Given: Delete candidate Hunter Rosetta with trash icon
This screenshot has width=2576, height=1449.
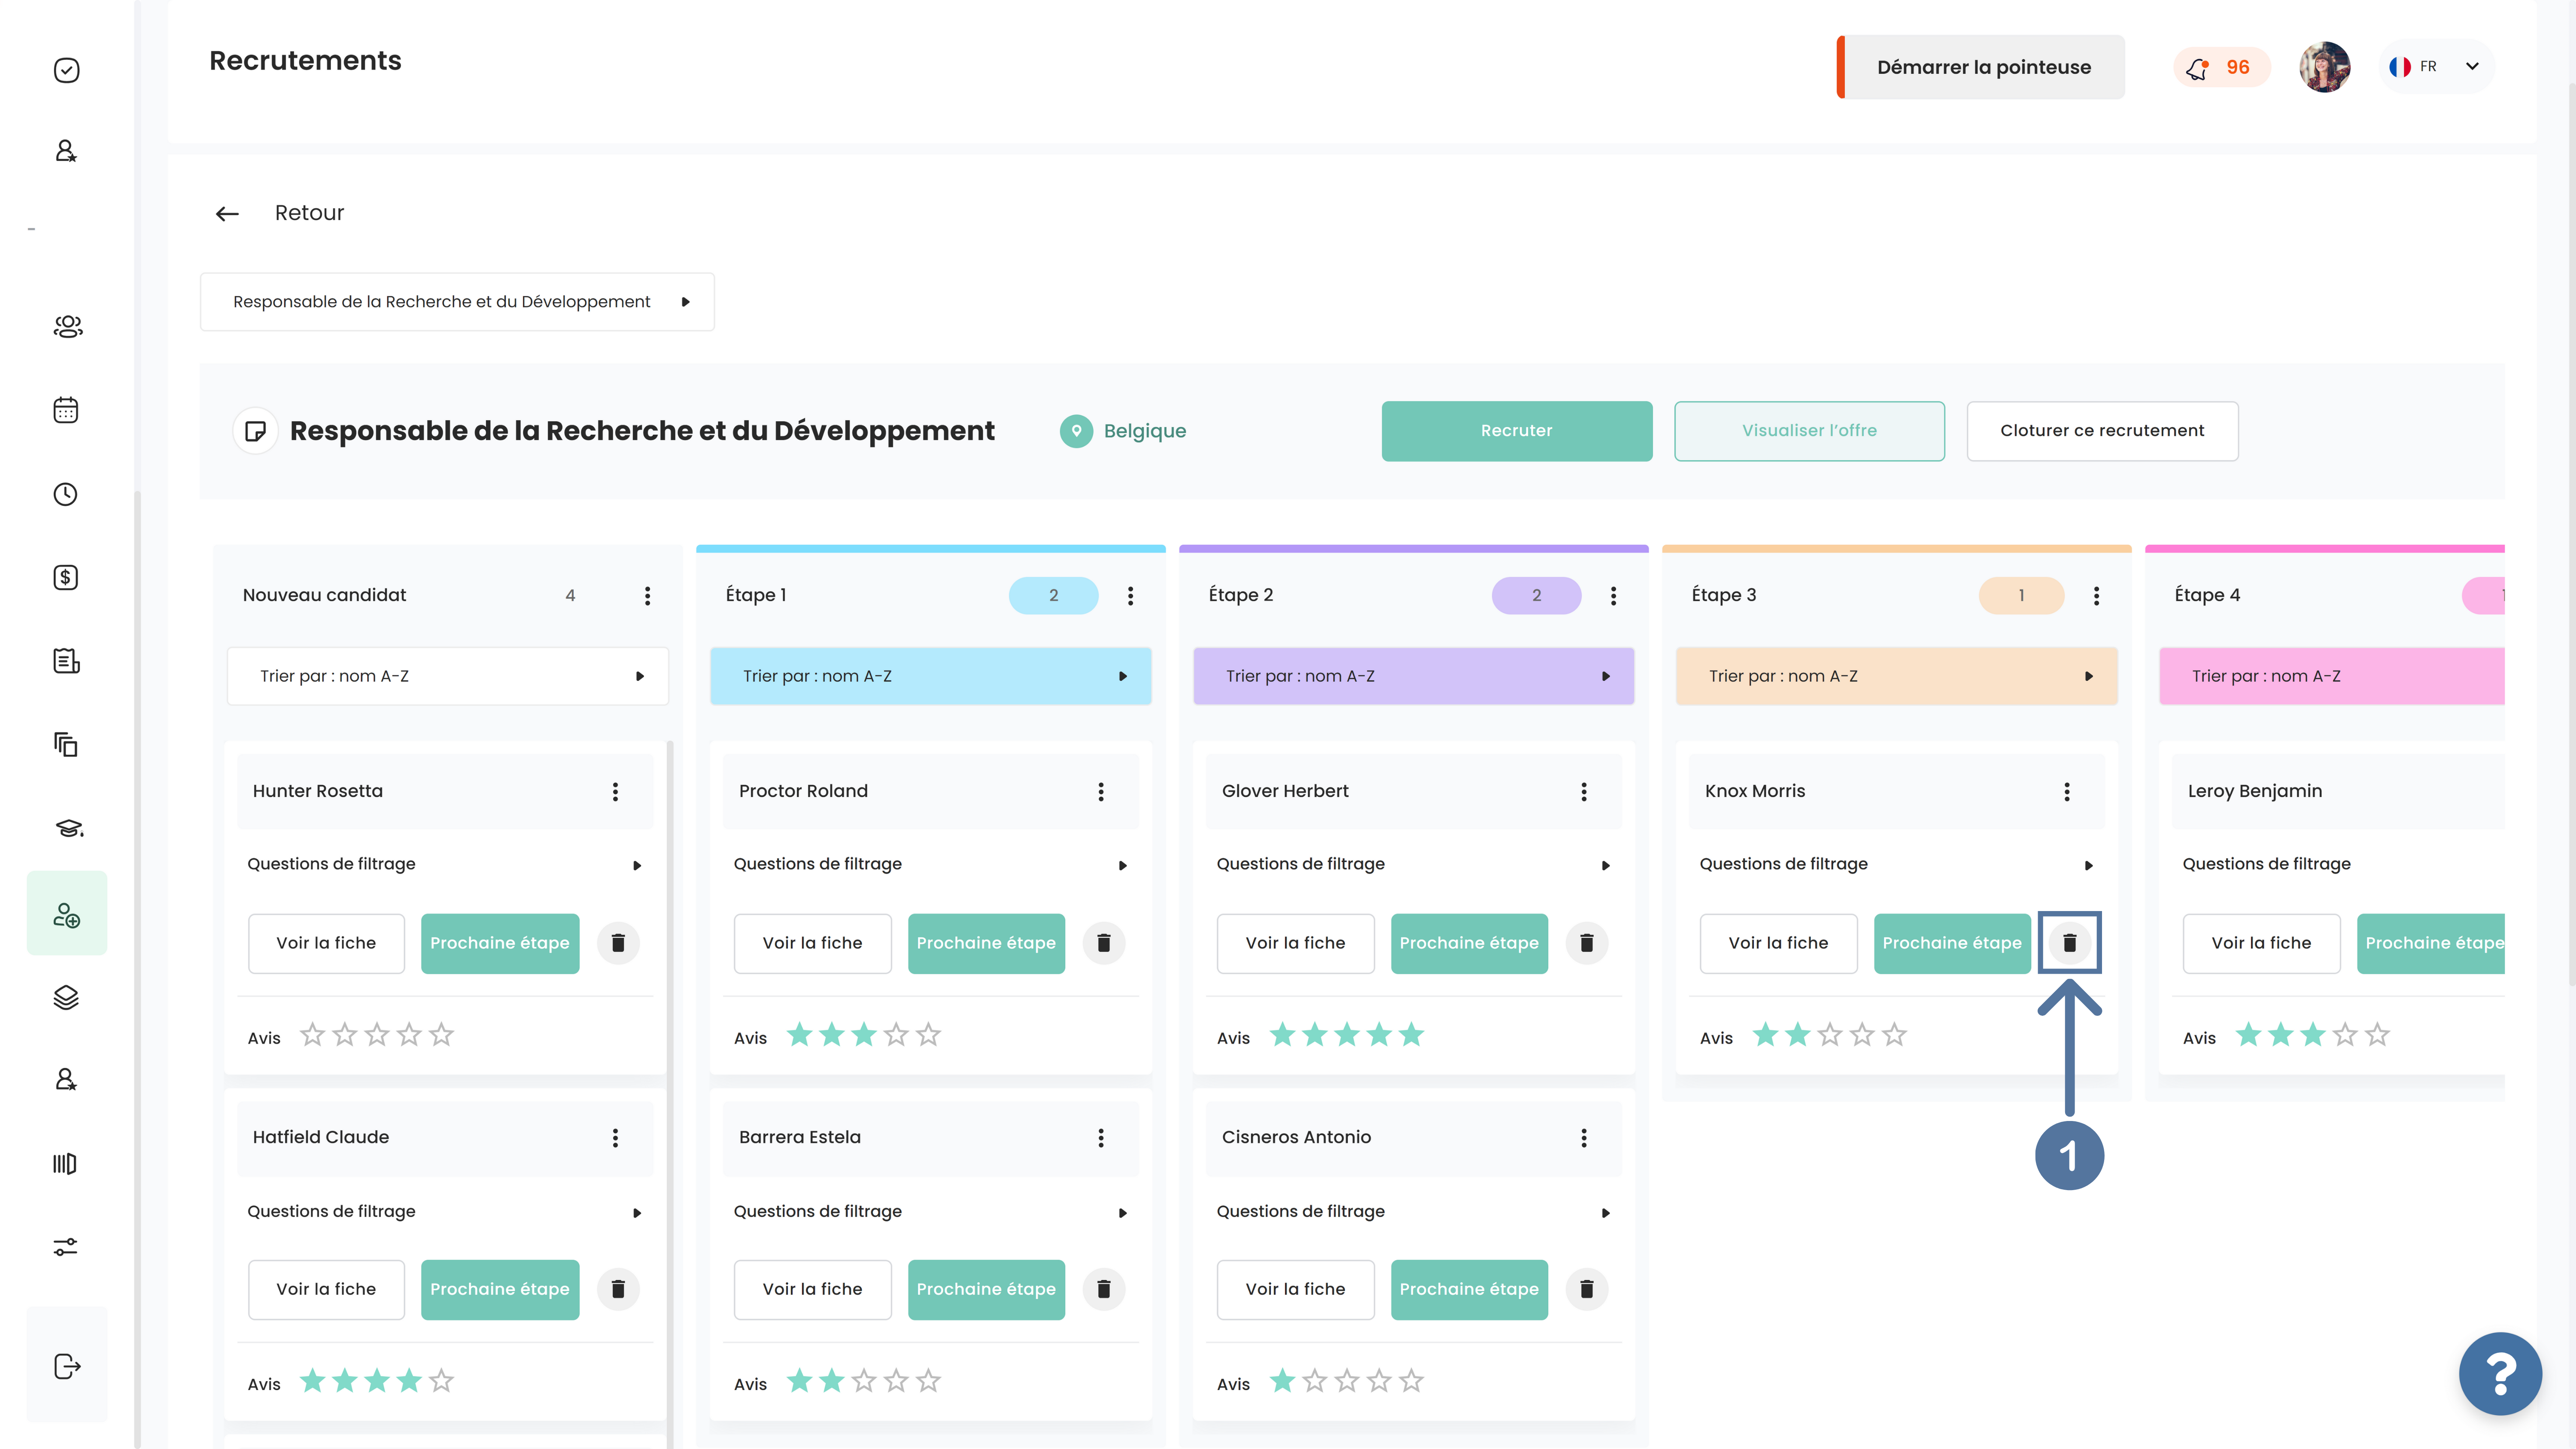Looking at the screenshot, I should point(618,943).
